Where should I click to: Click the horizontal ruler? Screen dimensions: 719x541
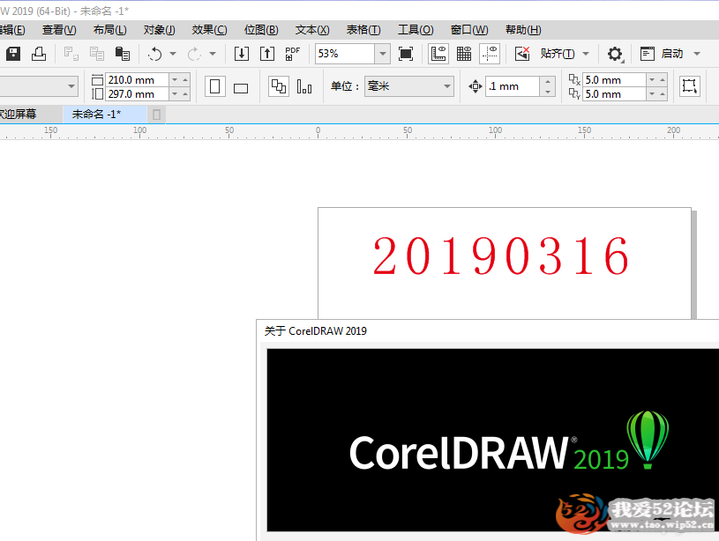pyautogui.click(x=360, y=132)
